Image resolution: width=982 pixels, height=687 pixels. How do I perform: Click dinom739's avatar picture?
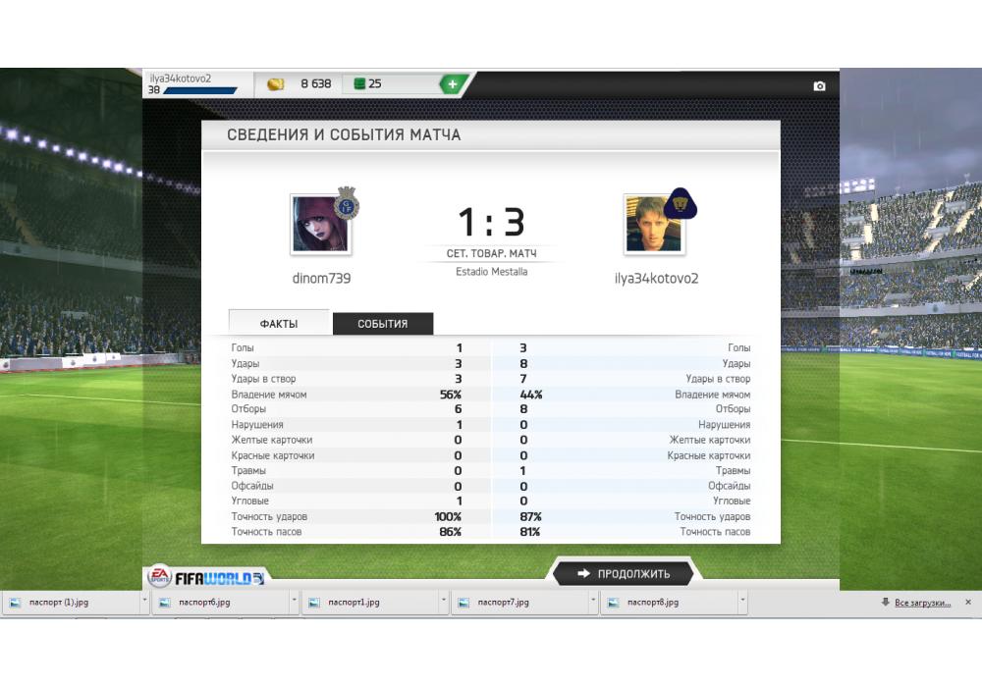pyautogui.click(x=320, y=224)
